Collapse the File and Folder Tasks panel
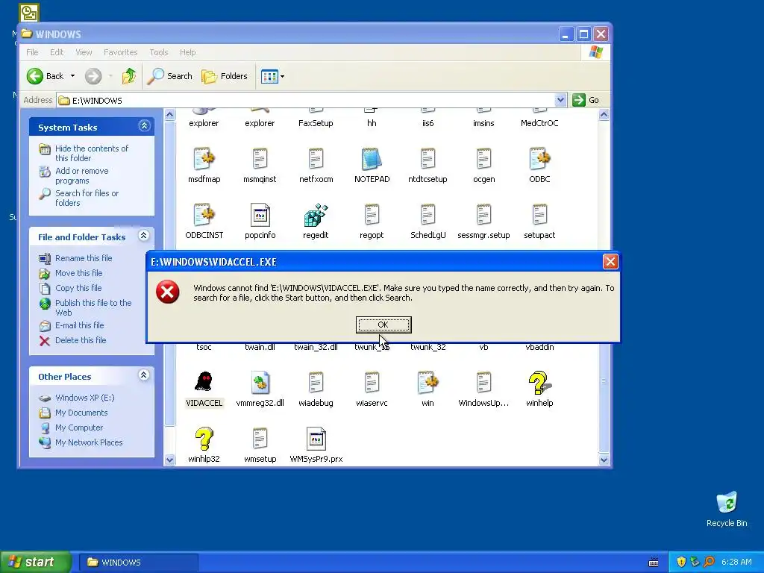The width and height of the screenshot is (764, 573). (144, 236)
